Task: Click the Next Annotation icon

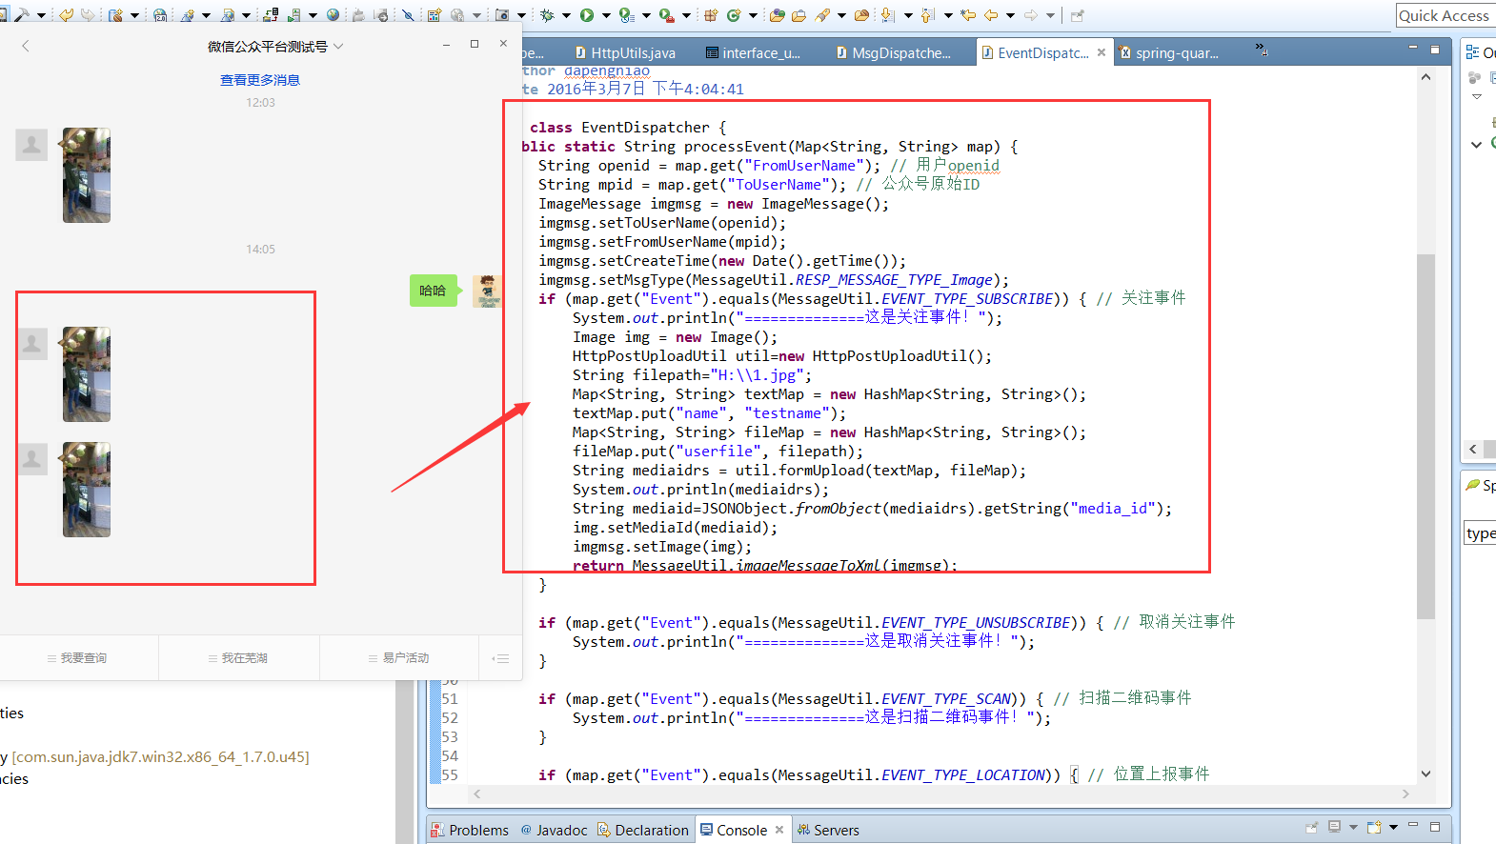Action: click(x=888, y=15)
